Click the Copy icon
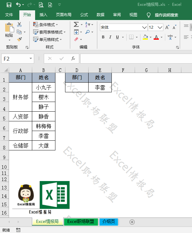This screenshot has height=233, width=192. click(19, 32)
